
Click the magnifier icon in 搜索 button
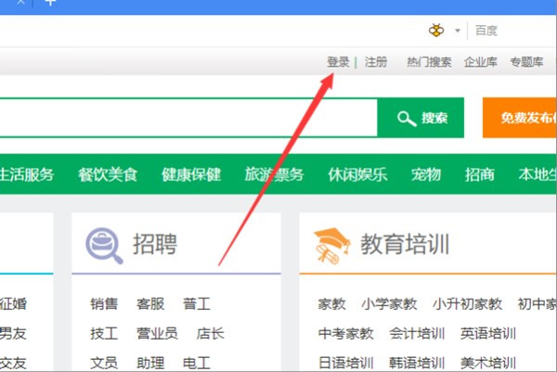407,118
